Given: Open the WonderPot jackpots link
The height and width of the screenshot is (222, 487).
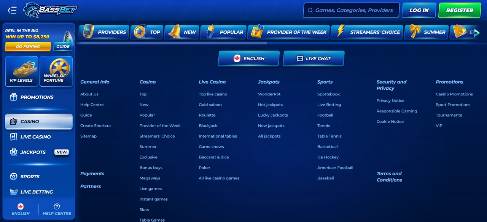Looking at the screenshot, I should point(269,94).
